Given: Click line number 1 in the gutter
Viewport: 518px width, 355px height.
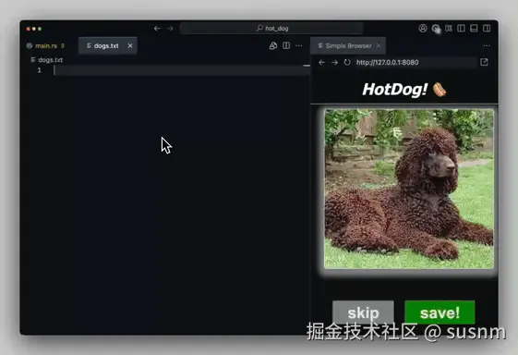Looking at the screenshot, I should [40, 70].
